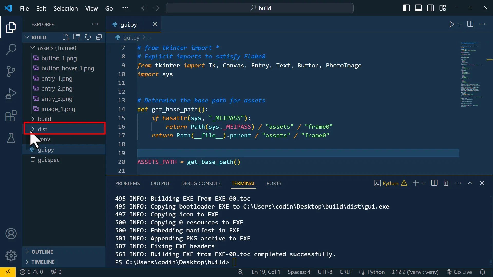The image size is (493, 277).
Task: Run the gui.py file
Action: [x=452, y=24]
